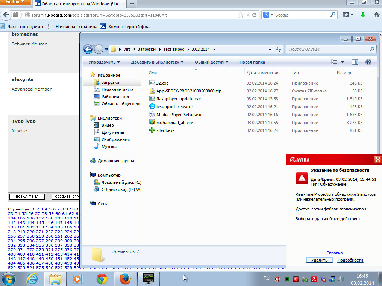Click the refresh icon beside the address path
Image resolution: width=382 pixels, height=286 pixels.
pos(279,49)
